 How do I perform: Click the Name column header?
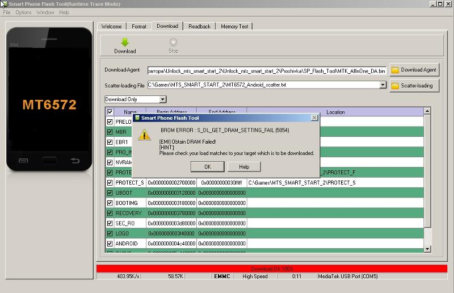click(x=130, y=112)
